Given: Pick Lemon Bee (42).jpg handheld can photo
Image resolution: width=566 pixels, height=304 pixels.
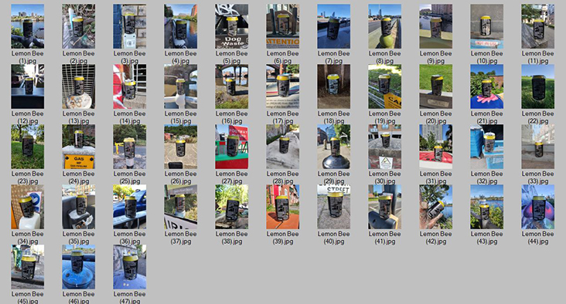Looking at the screenshot, I should (435, 207).
